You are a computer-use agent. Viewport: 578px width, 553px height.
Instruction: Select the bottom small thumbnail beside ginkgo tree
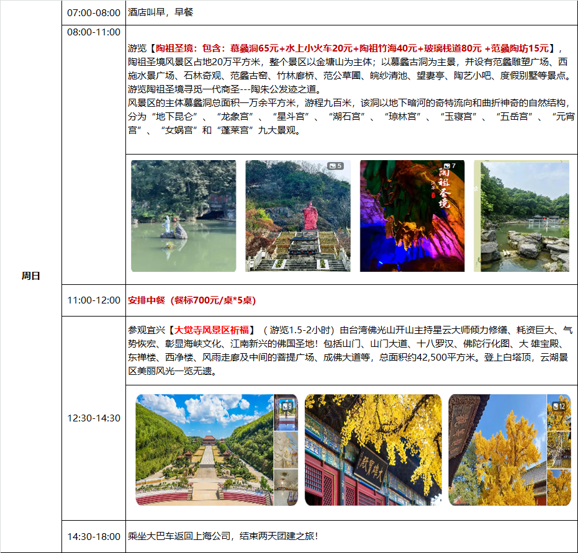559,487
